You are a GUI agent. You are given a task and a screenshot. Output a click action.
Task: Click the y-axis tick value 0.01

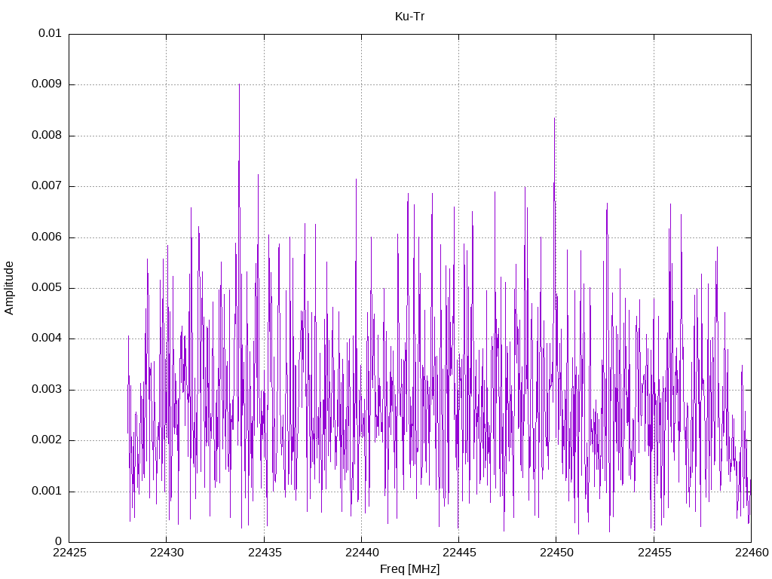tap(50, 33)
